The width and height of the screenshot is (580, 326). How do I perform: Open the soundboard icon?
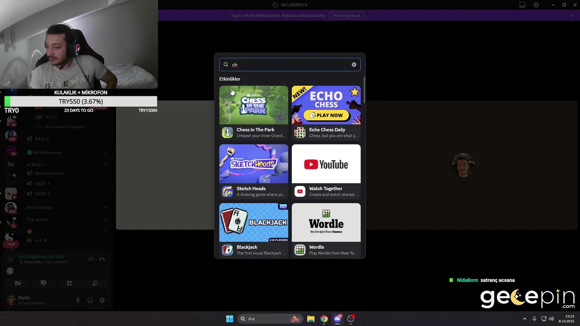(95, 283)
